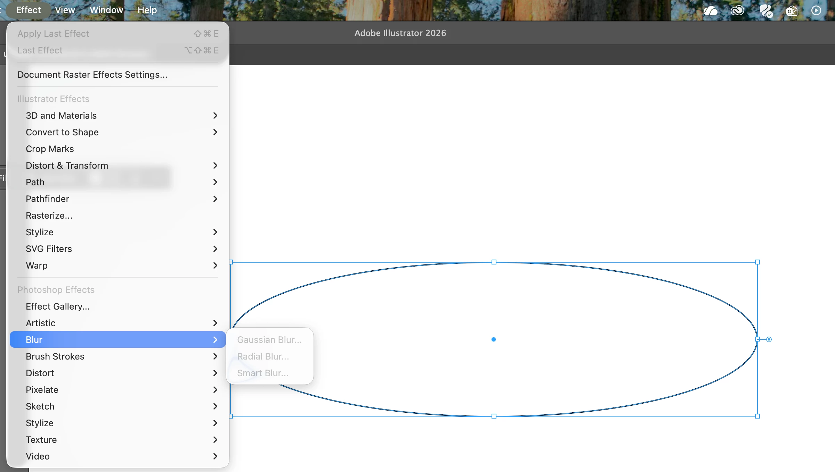Viewport: 835px width, 472px height.
Task: Open the View menu
Action: 65,10
